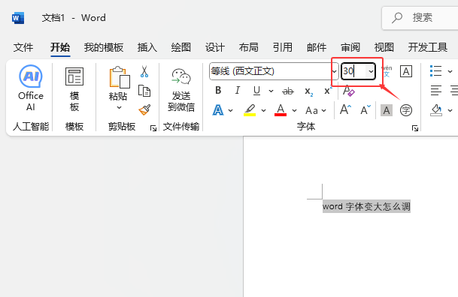Image resolution: width=458 pixels, height=297 pixels.
Task: Toggle Underline formatting
Action: 256,91
